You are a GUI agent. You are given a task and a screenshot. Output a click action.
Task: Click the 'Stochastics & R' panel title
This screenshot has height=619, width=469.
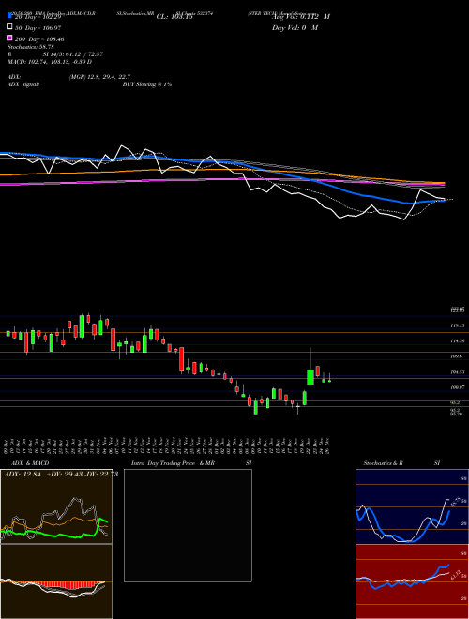(x=383, y=463)
